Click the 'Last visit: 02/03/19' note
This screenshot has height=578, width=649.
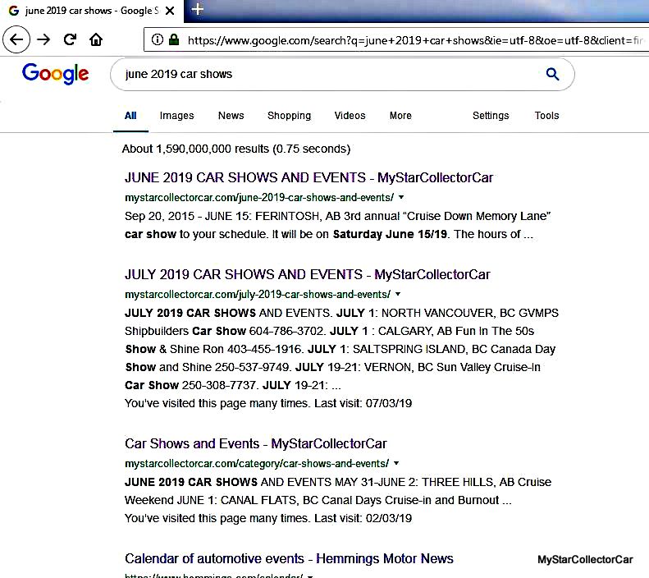363,518
